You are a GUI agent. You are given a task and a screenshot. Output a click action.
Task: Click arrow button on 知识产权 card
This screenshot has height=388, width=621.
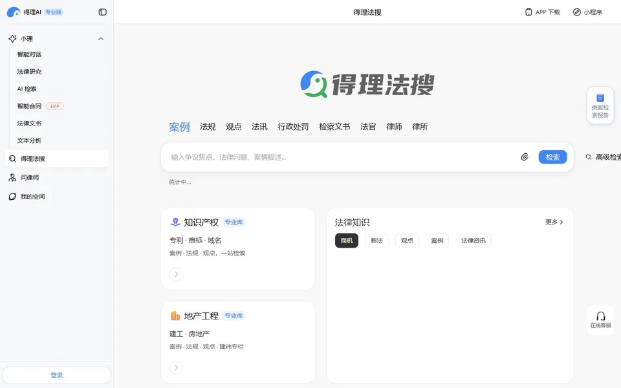(176, 274)
